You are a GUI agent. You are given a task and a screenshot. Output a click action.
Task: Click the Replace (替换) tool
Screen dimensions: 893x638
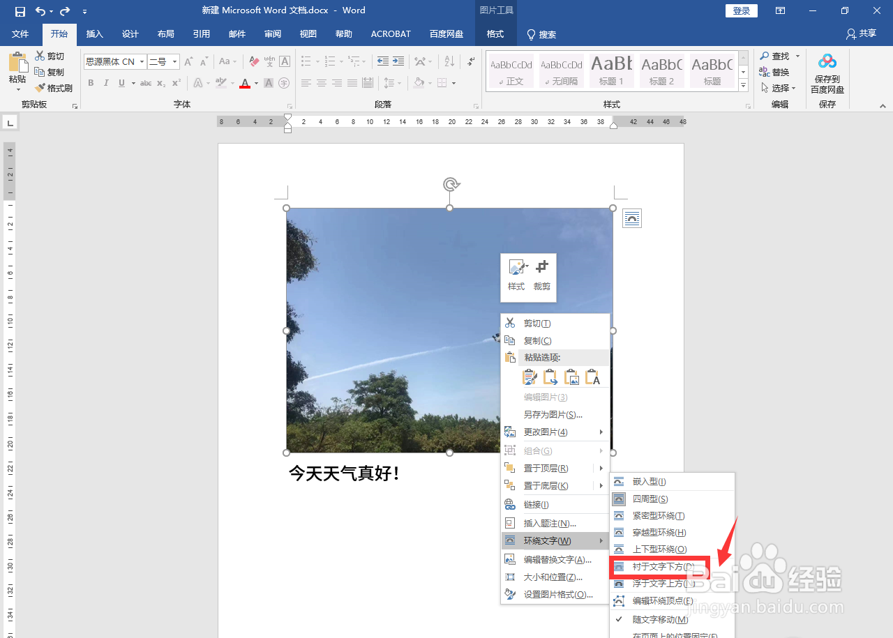[x=775, y=72]
